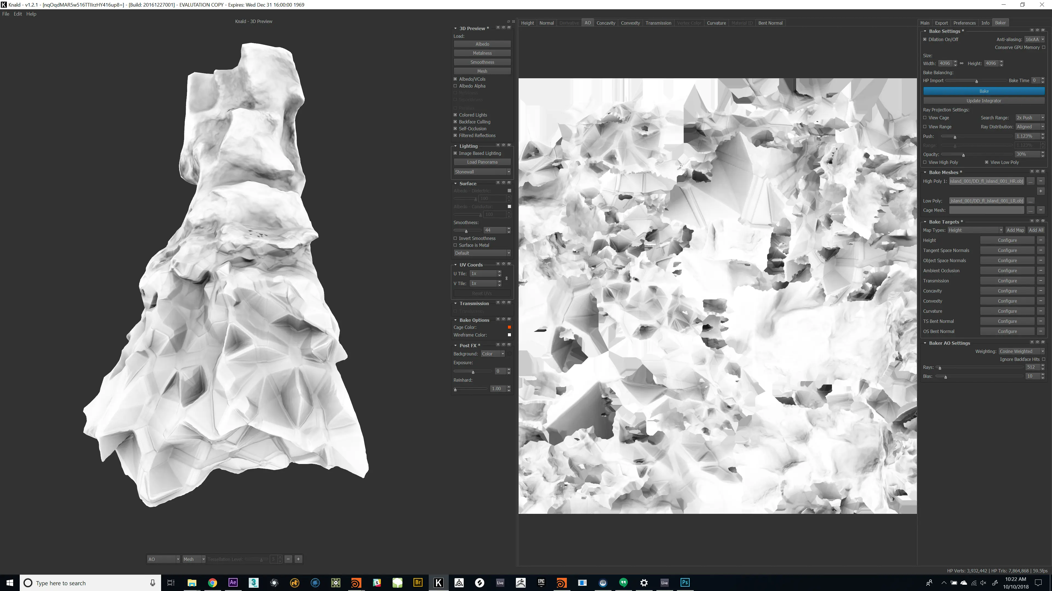1052x591 pixels.
Task: Toggle Colored Lights checkbox
Action: pyautogui.click(x=455, y=115)
